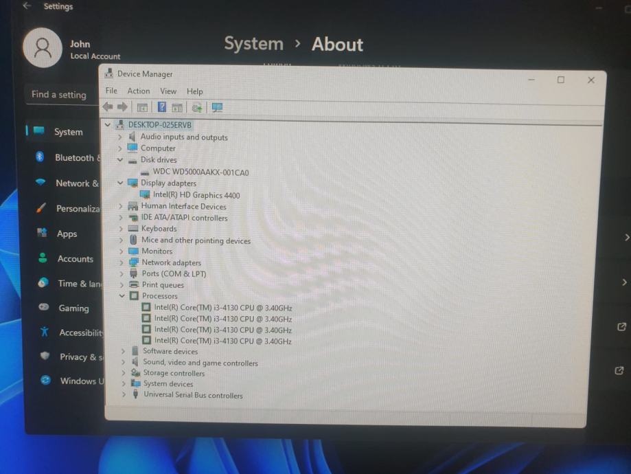631x474 pixels.
Task: Click the monitor icon at toolbar end
Action: [x=217, y=108]
